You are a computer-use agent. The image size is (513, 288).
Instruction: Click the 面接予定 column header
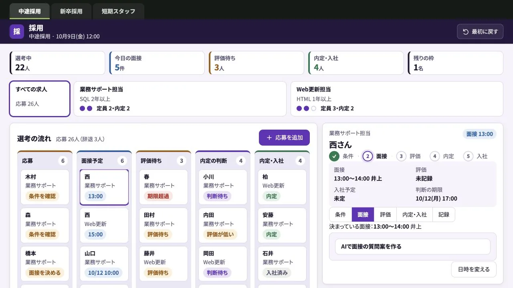[104, 161]
